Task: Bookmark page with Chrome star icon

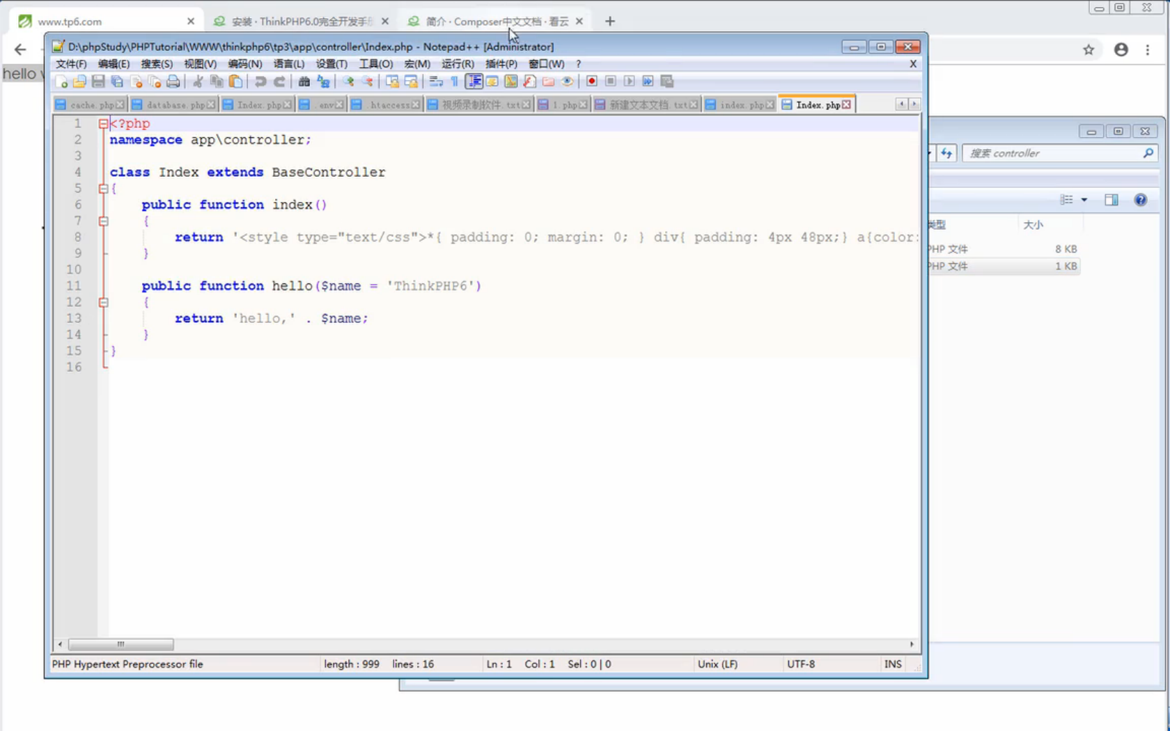Action: pos(1089,49)
